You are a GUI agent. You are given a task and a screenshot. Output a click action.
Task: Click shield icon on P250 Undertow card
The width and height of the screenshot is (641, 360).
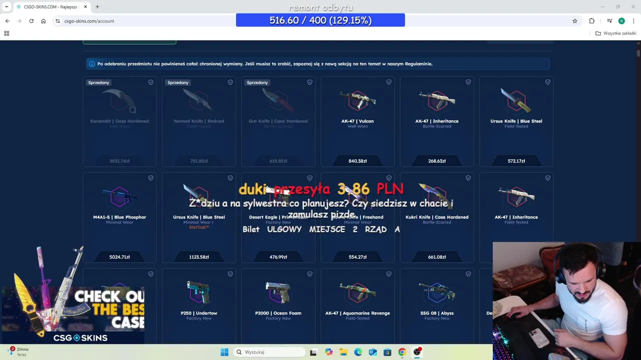(230, 274)
